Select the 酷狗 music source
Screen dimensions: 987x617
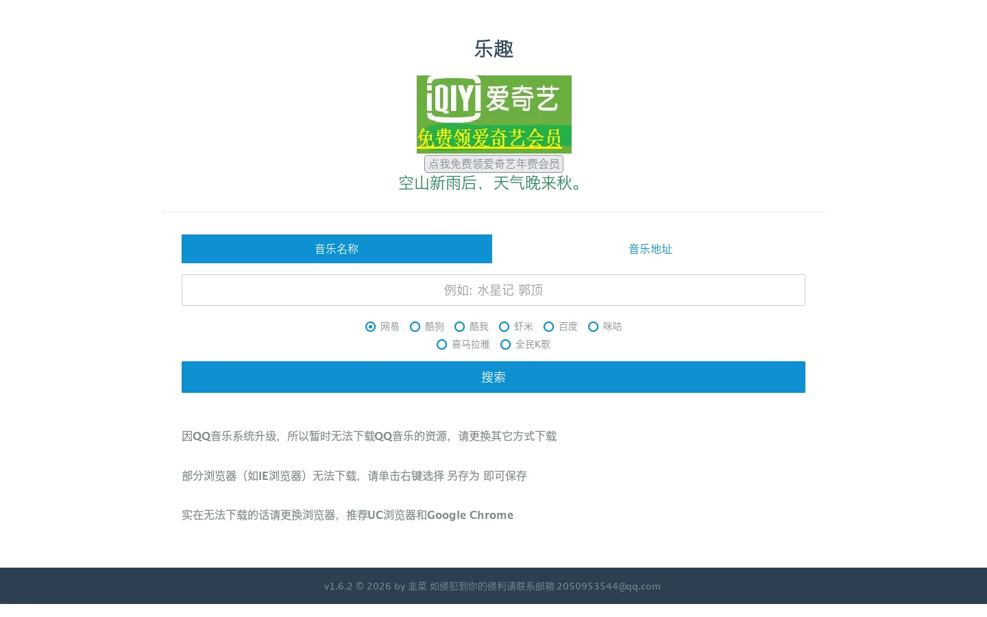coord(415,326)
